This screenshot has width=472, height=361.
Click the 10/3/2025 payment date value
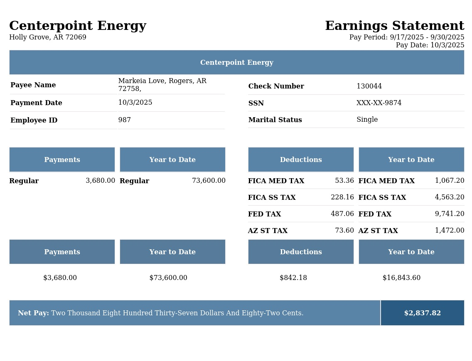(135, 102)
